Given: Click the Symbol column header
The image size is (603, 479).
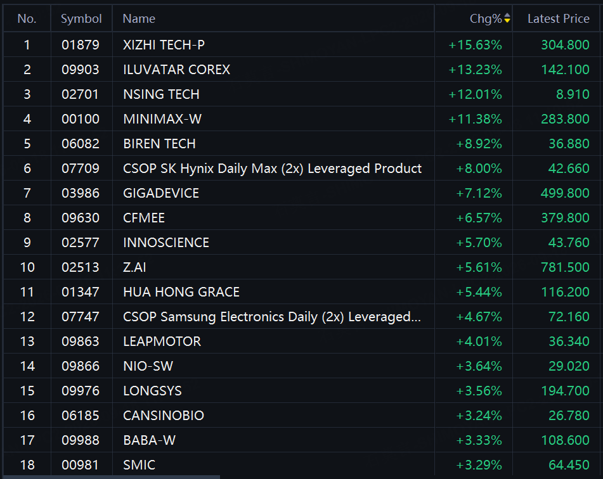Looking at the screenshot, I should point(81,18).
